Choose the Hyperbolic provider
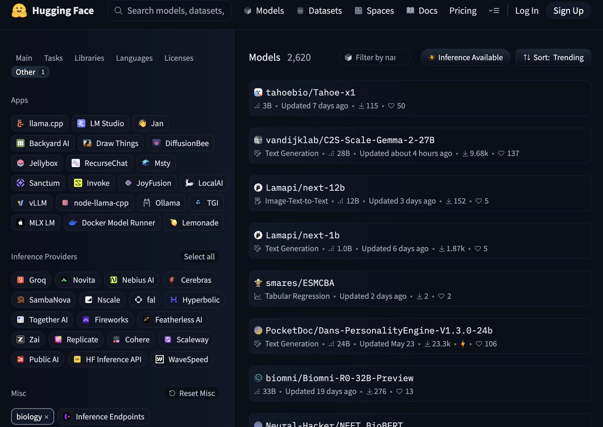 194,300
